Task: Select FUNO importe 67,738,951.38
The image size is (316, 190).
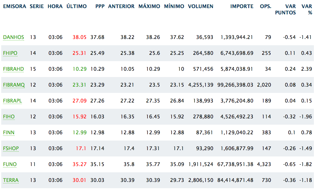Action: 235,164
